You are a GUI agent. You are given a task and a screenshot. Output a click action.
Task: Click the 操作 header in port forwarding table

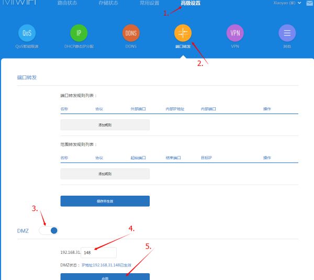(x=267, y=109)
